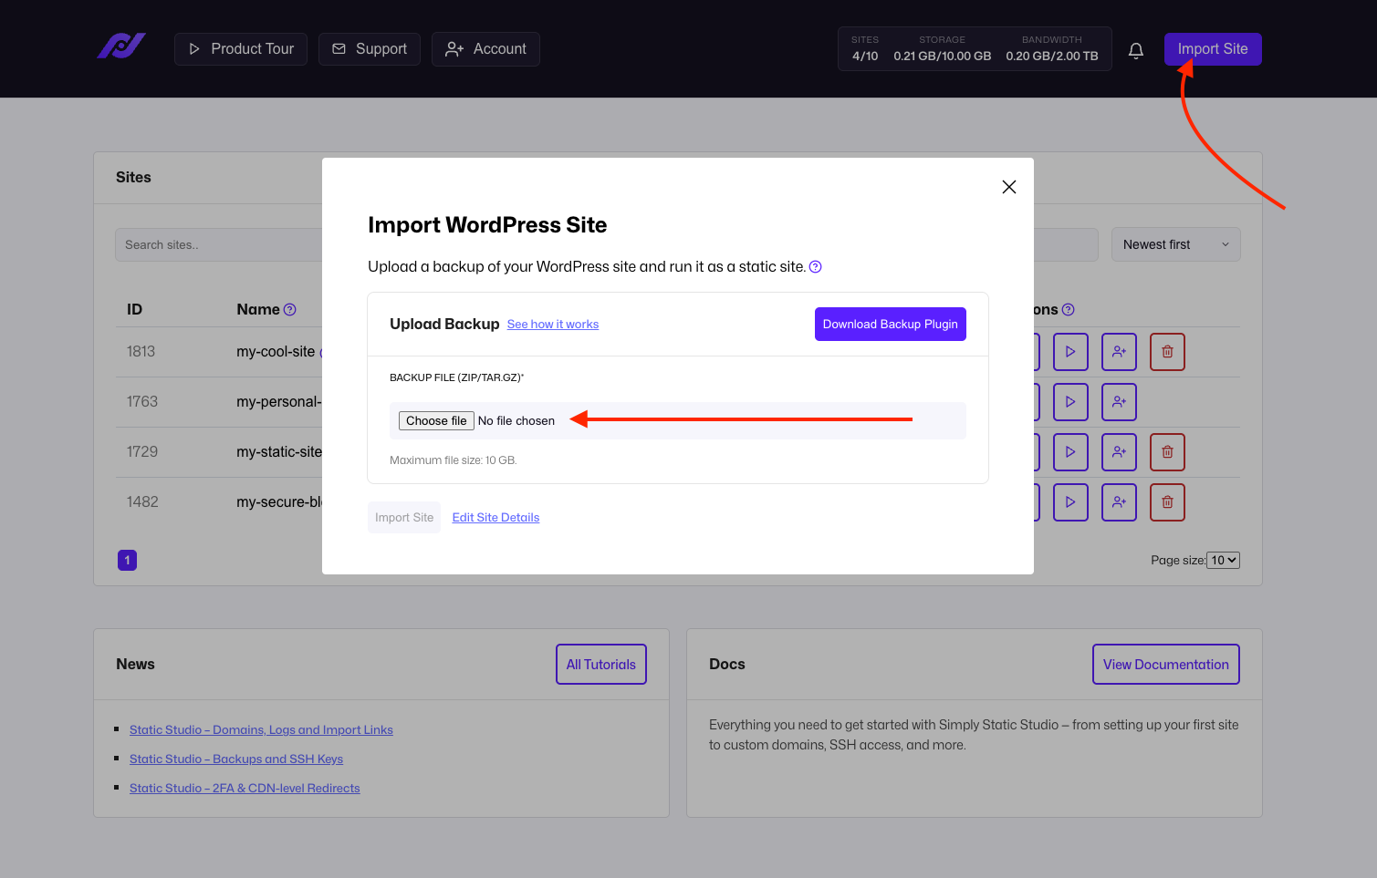Click the Name column header

(x=258, y=310)
